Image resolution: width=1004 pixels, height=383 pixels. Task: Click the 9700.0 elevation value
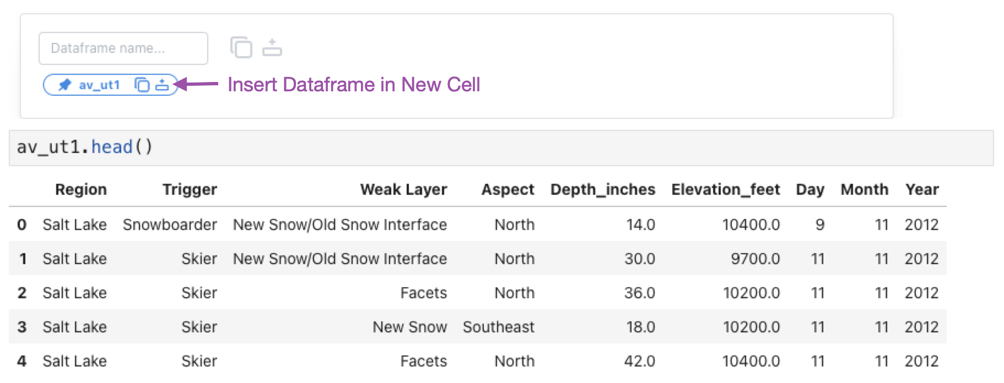(755, 259)
